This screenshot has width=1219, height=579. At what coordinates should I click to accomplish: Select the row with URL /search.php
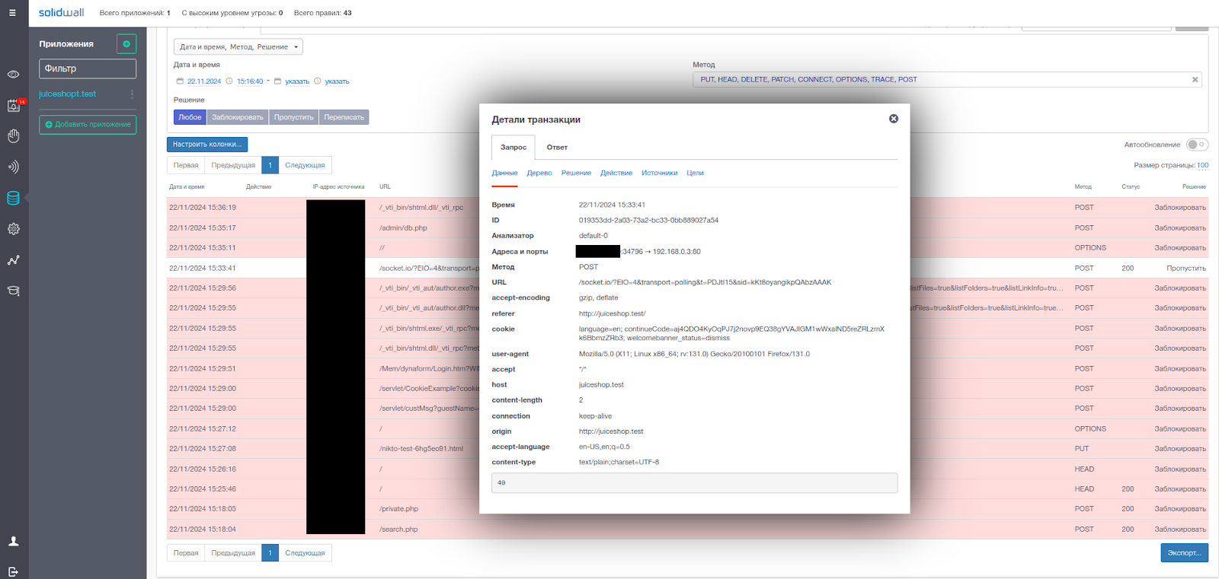coord(687,529)
